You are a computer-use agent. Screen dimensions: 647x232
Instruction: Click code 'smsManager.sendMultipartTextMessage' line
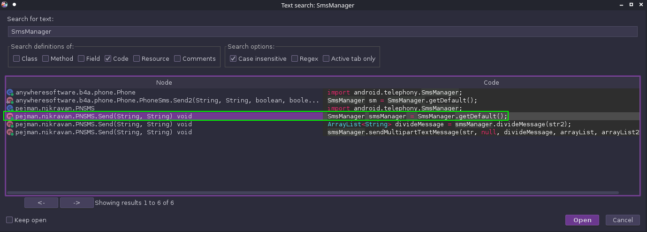[483, 132]
